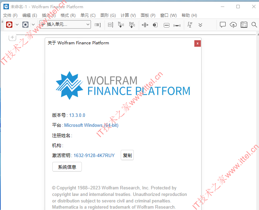
Task: Click the small inline cell box icon
Action: pyautogui.click(x=155, y=25)
